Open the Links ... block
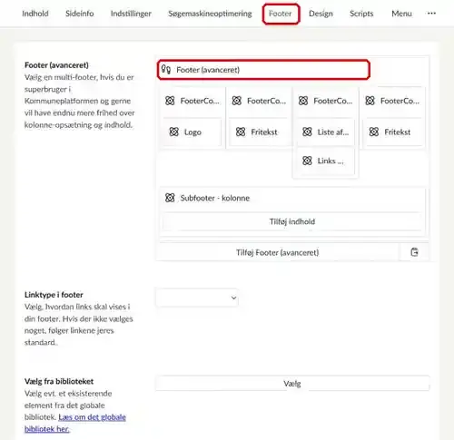 [x=325, y=161]
